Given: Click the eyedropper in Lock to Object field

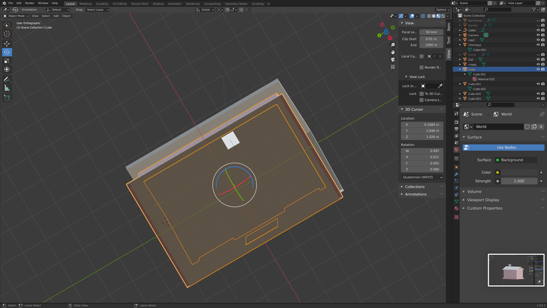Looking at the screenshot, I should point(440,86).
